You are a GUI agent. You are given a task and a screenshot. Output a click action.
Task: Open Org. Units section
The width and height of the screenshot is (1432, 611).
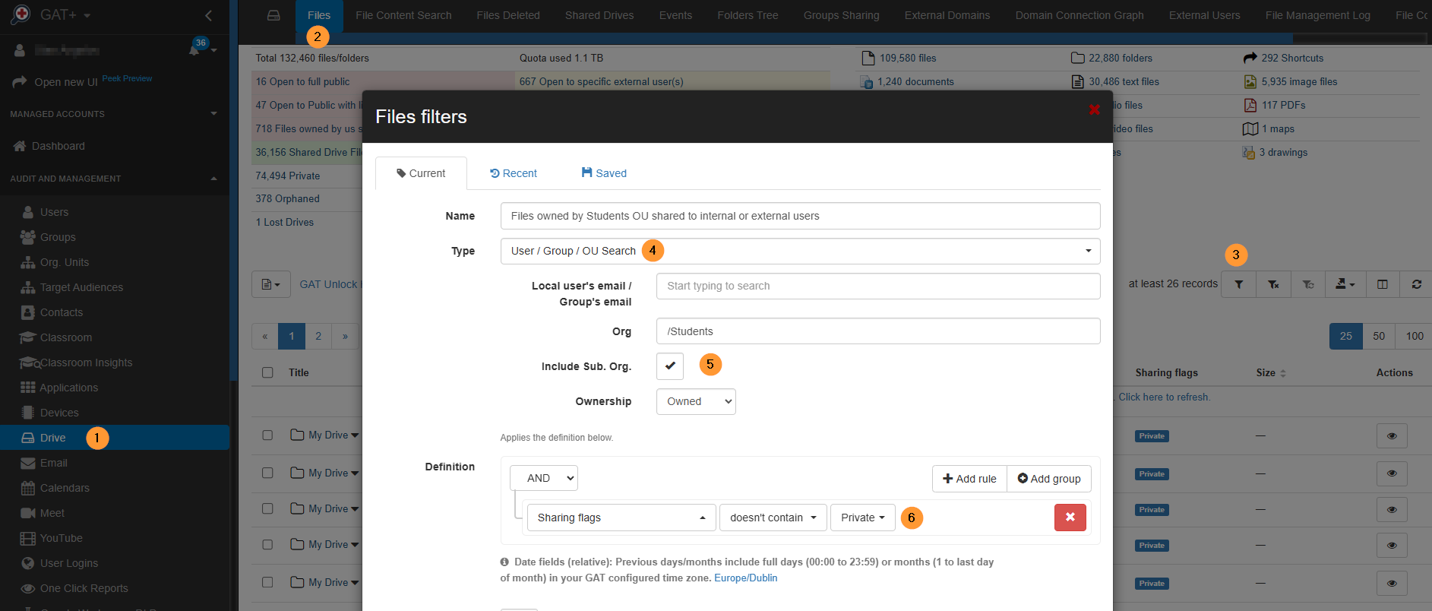64,262
